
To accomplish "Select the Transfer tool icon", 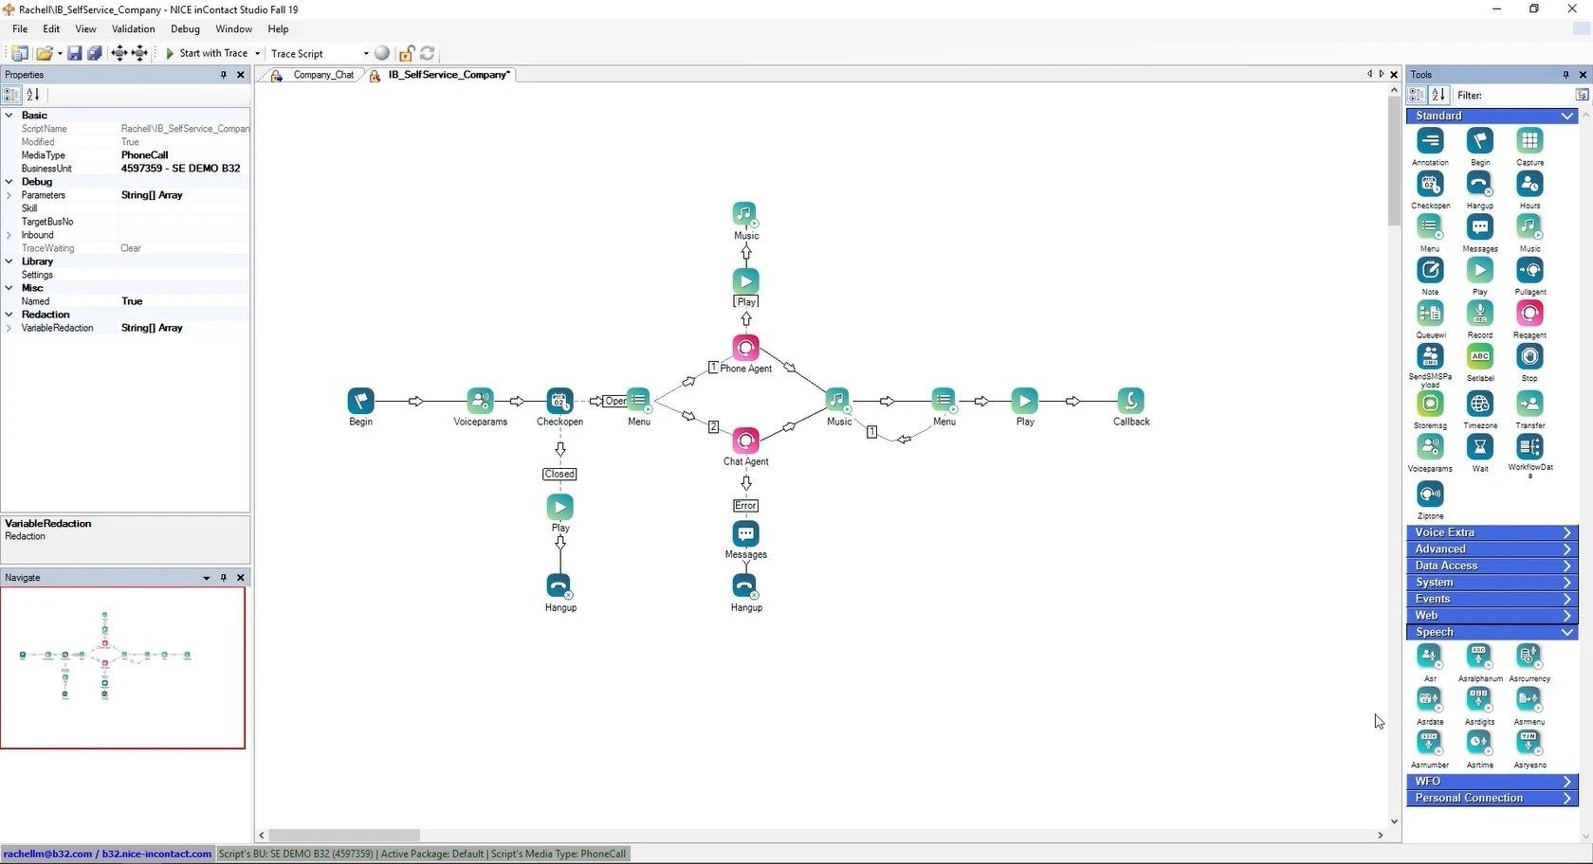I will (x=1529, y=403).
